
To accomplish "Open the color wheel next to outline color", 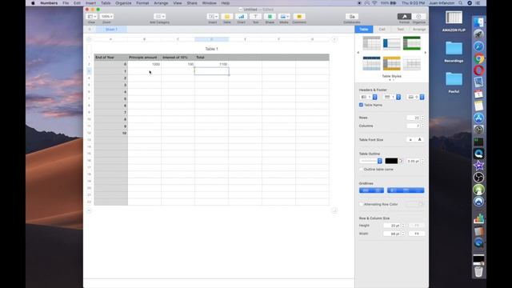I will click(x=401, y=161).
